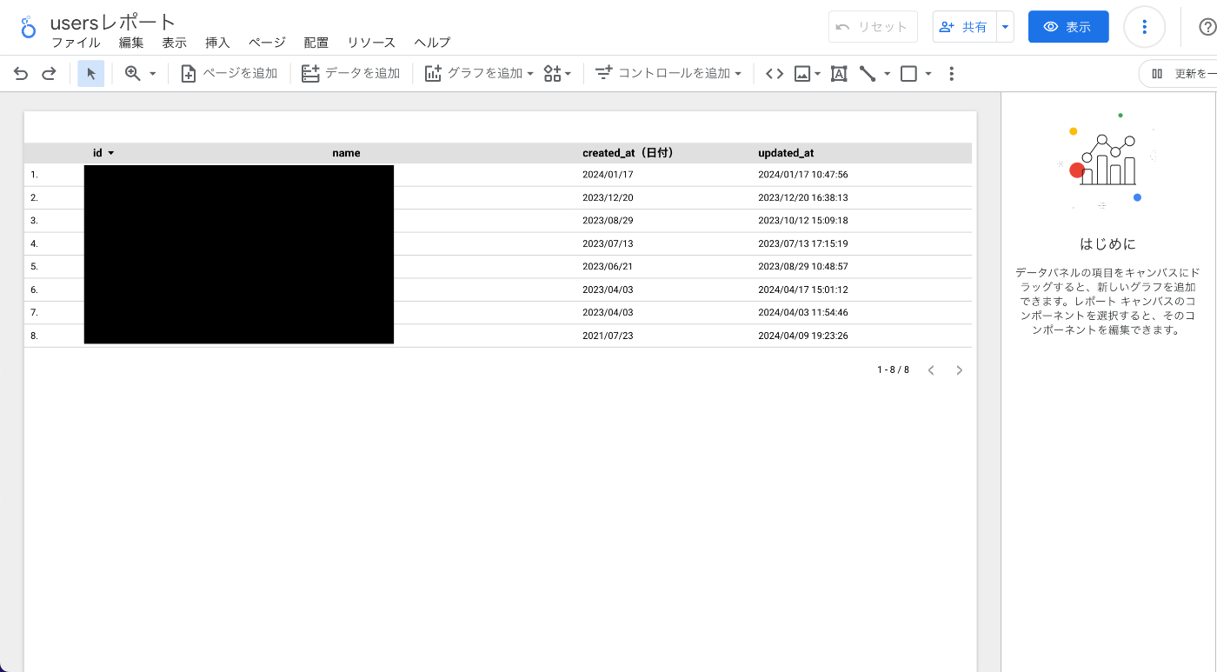The image size is (1217, 672).
Task: Share the report with 共有 button
Action: click(965, 27)
